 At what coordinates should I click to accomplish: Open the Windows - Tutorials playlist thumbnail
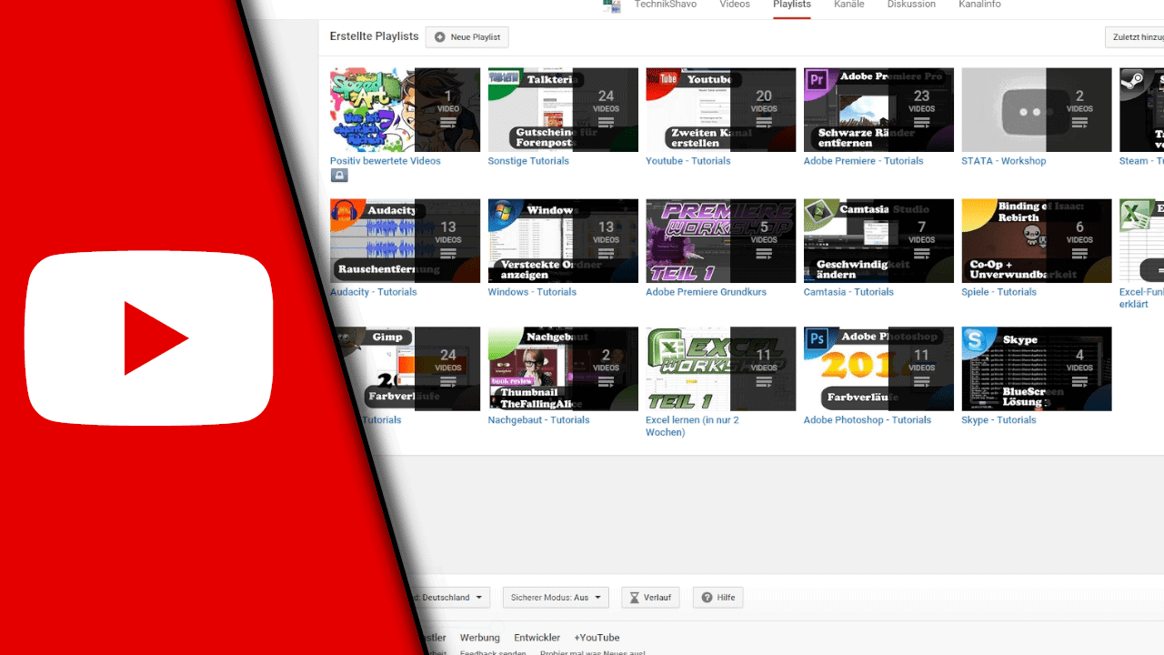(x=563, y=241)
